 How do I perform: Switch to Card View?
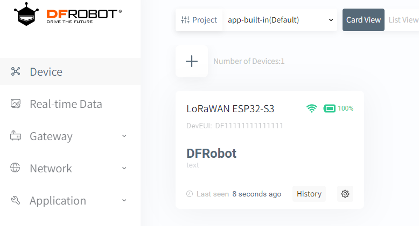tap(364, 20)
